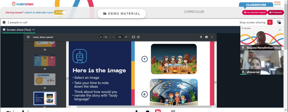Select page 58 thumbnail
The width and height of the screenshot is (288, 112).
pyautogui.click(x=45, y=44)
